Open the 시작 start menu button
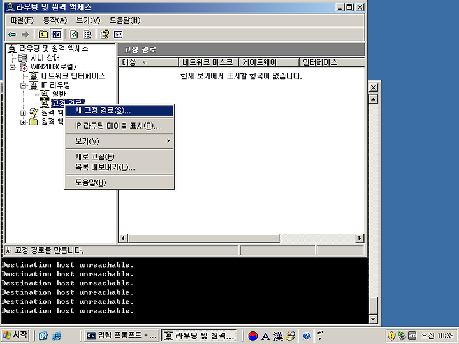The image size is (459, 344). (x=15, y=335)
